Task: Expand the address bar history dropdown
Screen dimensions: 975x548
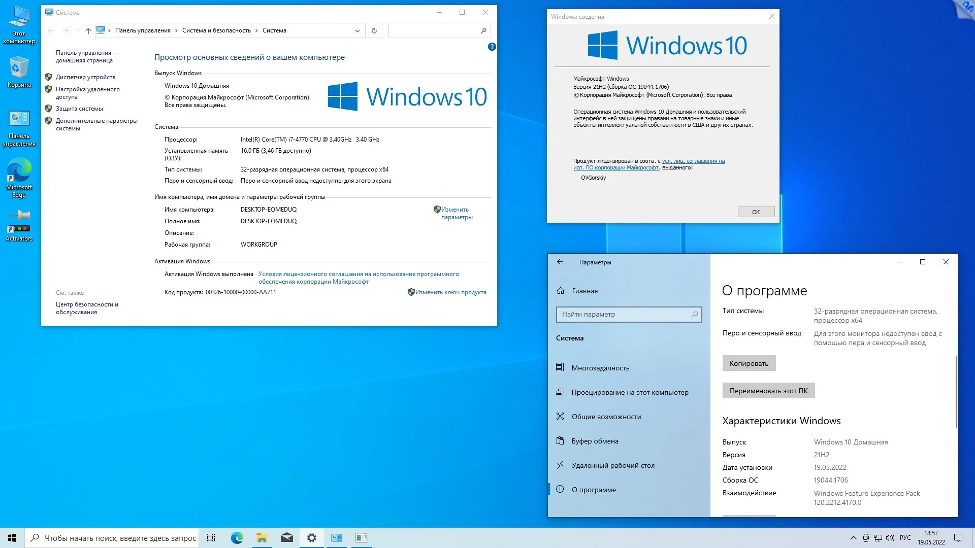Action: pos(357,30)
